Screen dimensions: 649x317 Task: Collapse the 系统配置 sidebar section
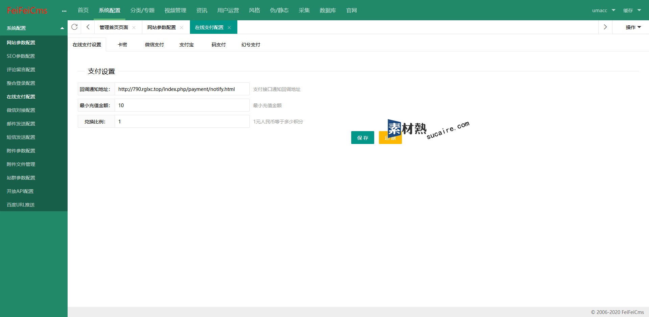(62, 28)
